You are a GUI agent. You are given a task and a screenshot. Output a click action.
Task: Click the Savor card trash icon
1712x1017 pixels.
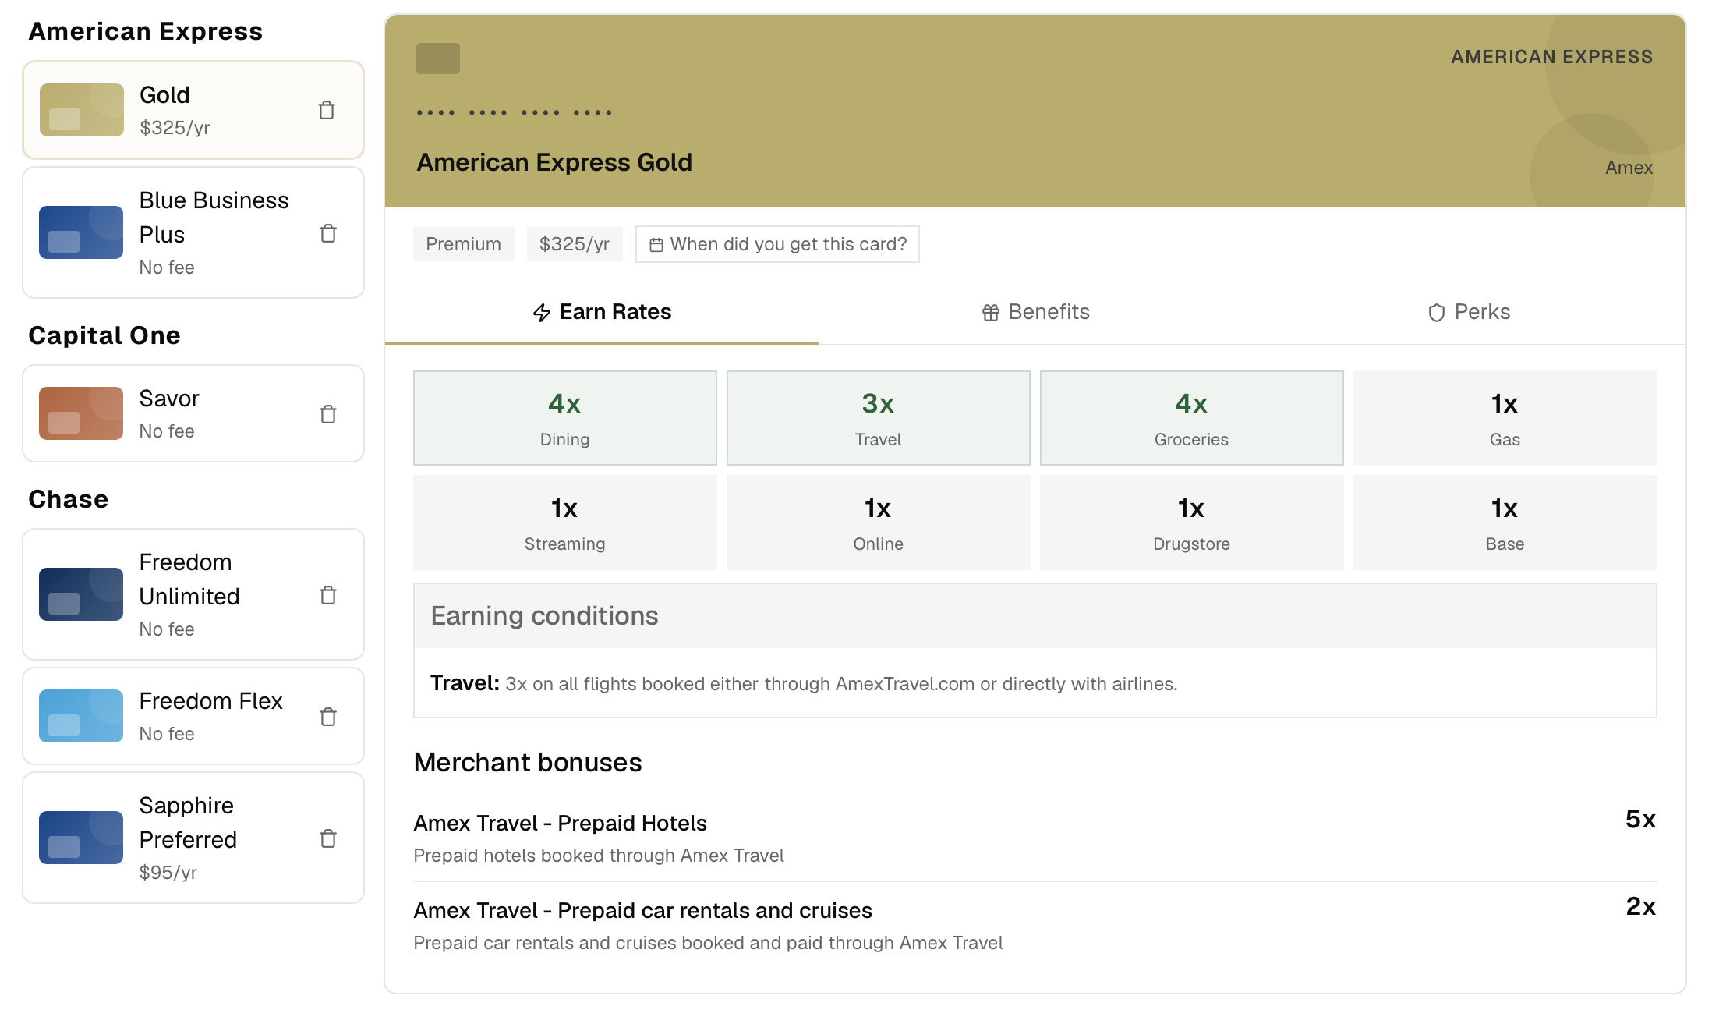328,414
